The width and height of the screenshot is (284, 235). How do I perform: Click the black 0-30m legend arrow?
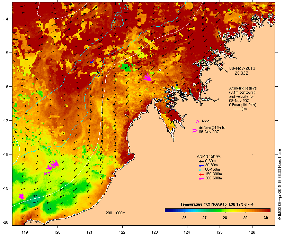[201, 161]
